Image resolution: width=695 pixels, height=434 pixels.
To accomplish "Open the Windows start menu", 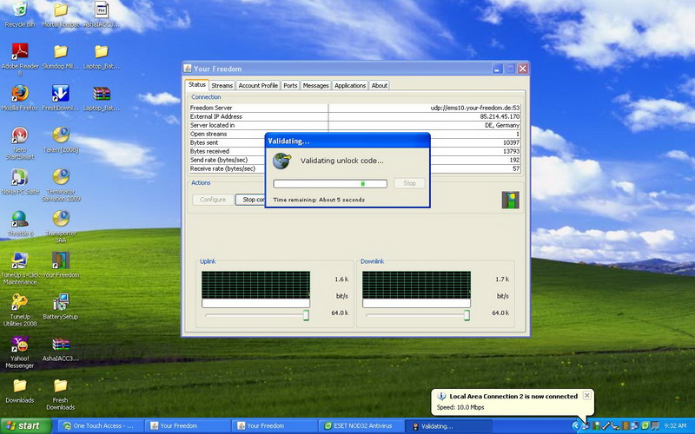I will (x=26, y=426).
